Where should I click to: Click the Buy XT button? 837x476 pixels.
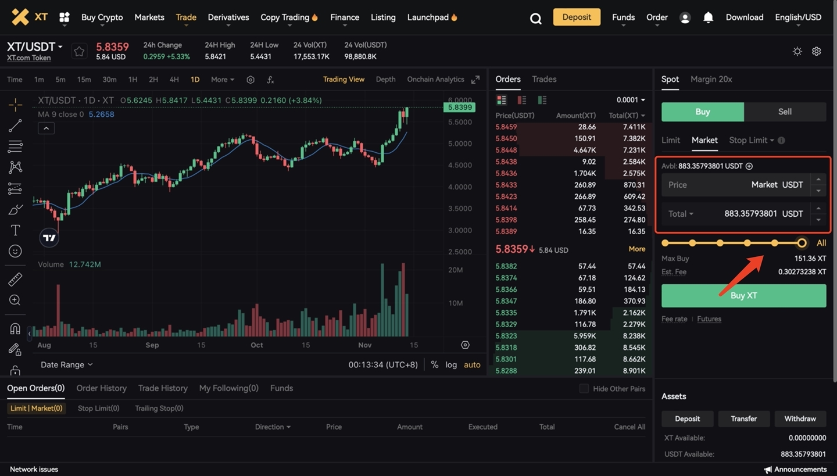click(744, 295)
